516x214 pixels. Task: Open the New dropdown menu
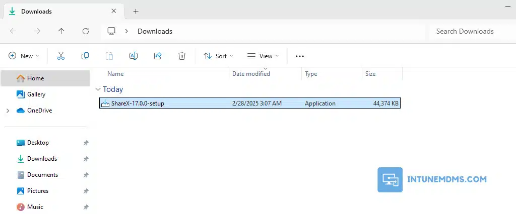[x=24, y=56]
